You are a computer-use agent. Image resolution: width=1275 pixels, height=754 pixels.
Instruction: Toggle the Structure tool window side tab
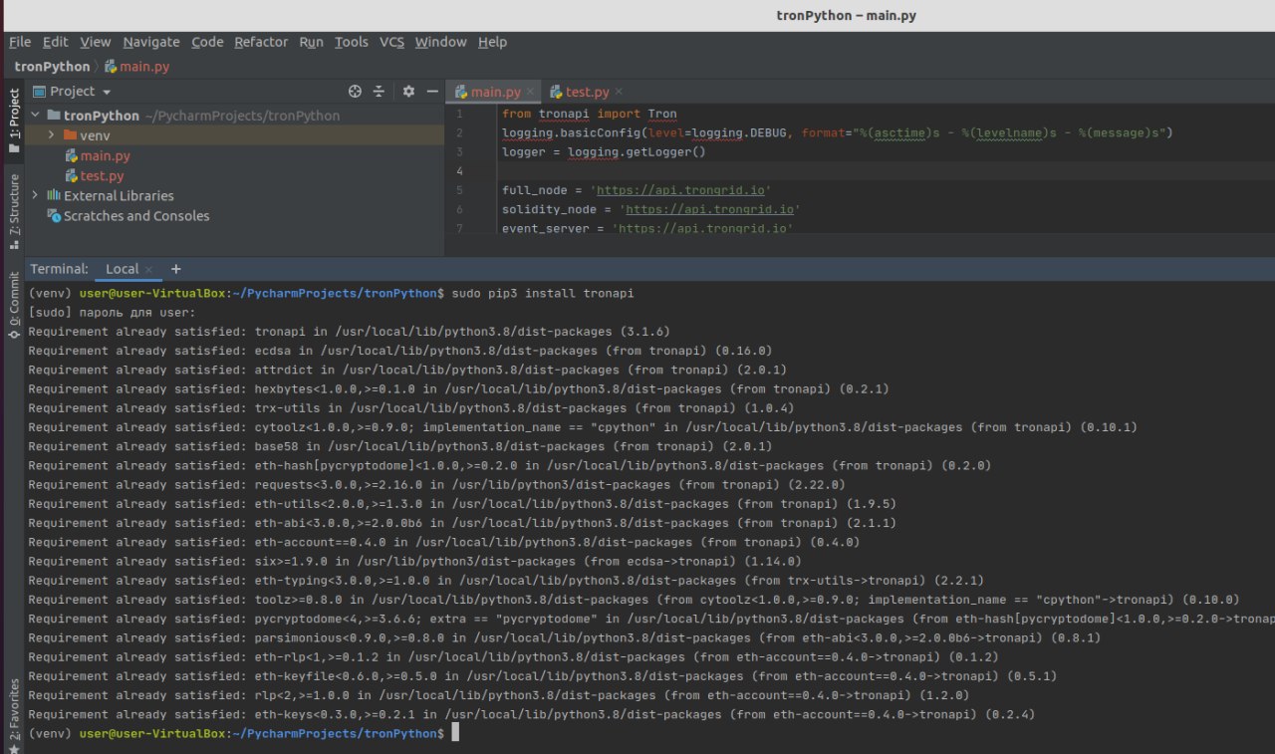(x=13, y=210)
